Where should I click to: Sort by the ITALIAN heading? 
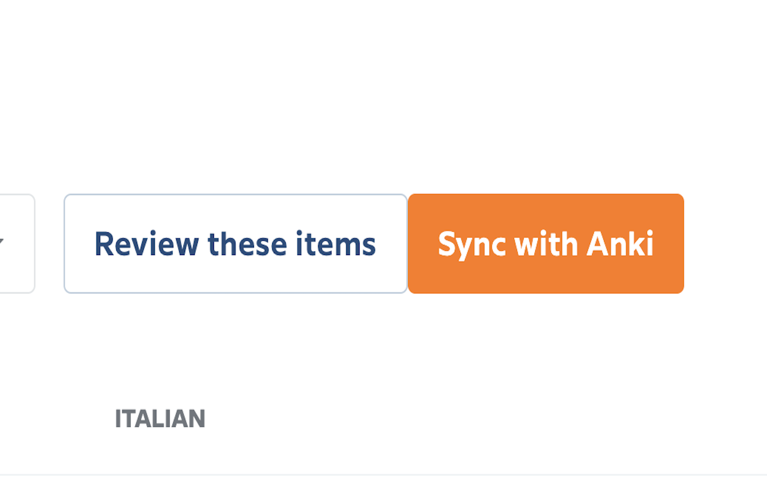[x=160, y=419]
